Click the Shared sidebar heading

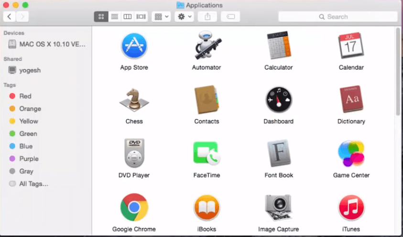(x=12, y=59)
